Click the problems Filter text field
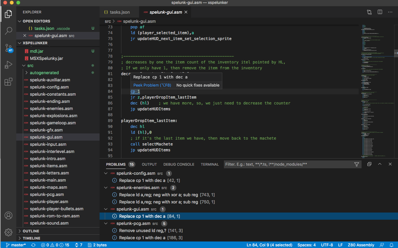 click(288, 164)
